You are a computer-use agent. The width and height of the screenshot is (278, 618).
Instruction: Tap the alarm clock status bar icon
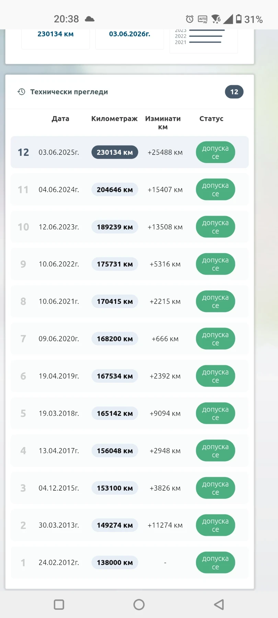coord(189,19)
